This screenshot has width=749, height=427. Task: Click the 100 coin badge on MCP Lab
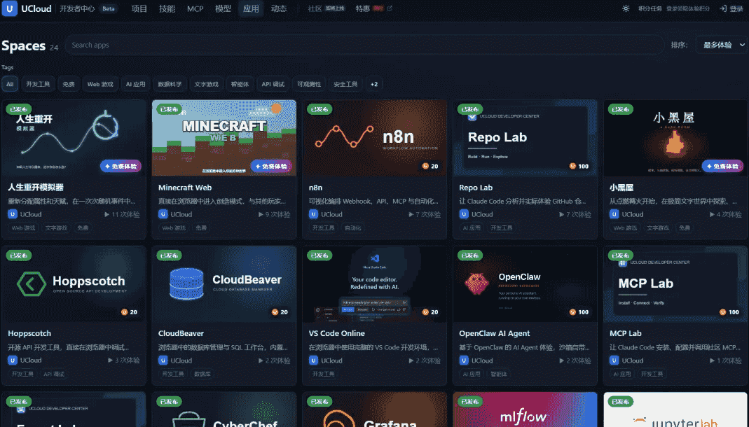[x=729, y=312]
